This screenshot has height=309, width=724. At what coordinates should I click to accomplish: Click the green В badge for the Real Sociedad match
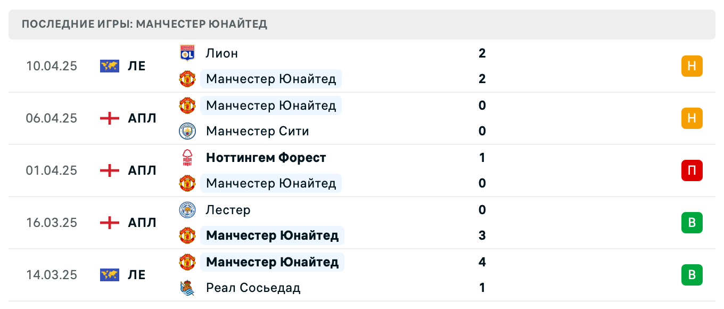point(692,275)
